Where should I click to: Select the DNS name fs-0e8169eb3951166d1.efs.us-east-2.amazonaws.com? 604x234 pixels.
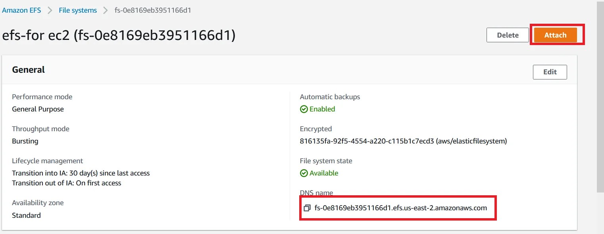(x=400, y=208)
